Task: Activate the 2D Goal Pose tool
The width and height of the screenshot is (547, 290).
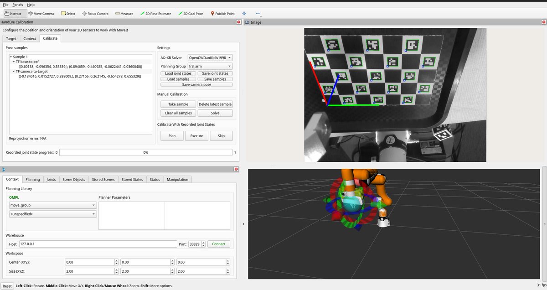Action: coord(191,14)
